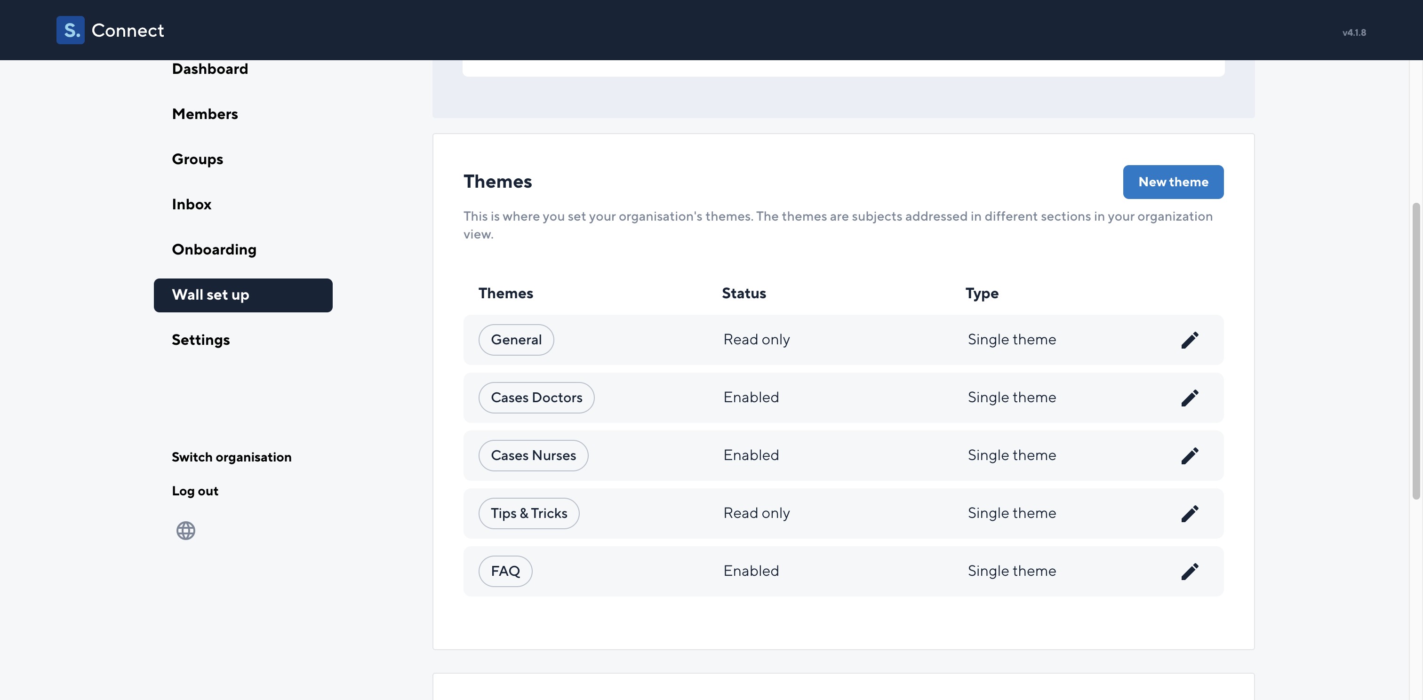This screenshot has width=1423, height=700.
Task: Click the Log out link
Action: 195,491
